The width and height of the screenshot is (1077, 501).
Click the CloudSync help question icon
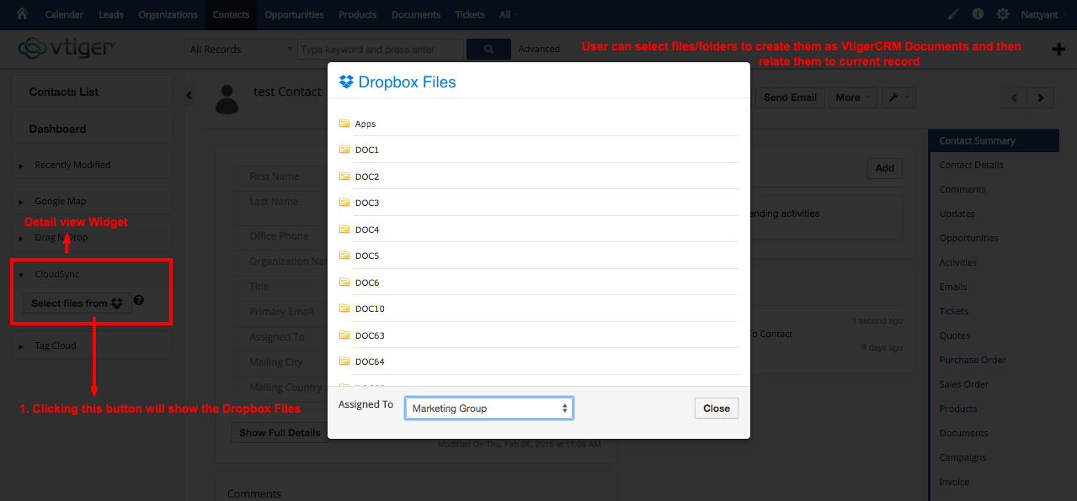[x=139, y=300]
